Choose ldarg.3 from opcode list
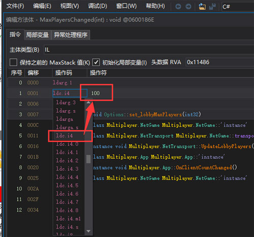This screenshot has height=237, width=254. click(66, 103)
